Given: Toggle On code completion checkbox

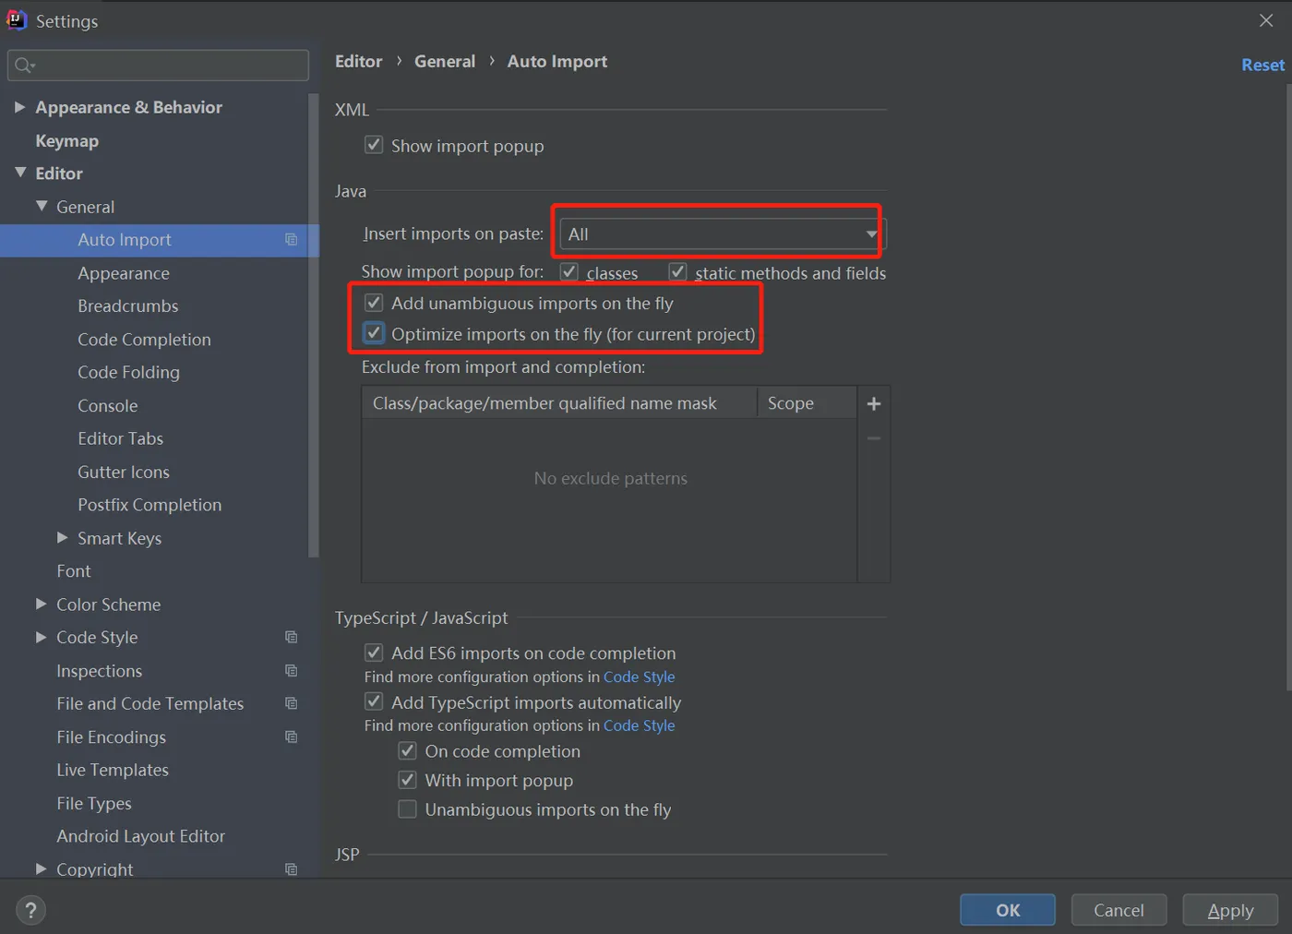Looking at the screenshot, I should 407,750.
